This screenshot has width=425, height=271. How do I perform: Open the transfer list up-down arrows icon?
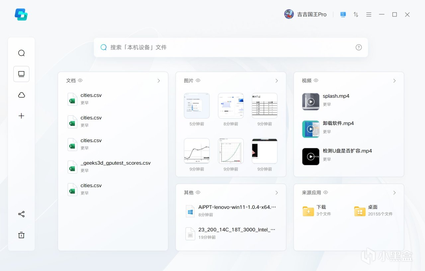(x=356, y=15)
